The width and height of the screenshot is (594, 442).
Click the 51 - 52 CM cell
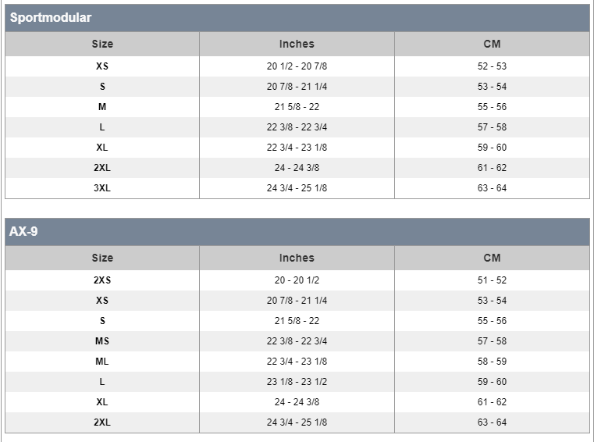pos(492,280)
